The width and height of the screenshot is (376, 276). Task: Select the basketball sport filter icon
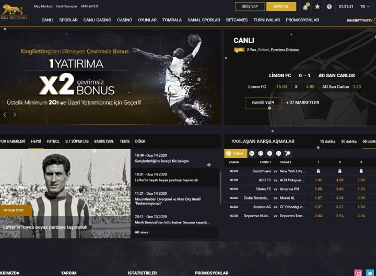(x=252, y=153)
